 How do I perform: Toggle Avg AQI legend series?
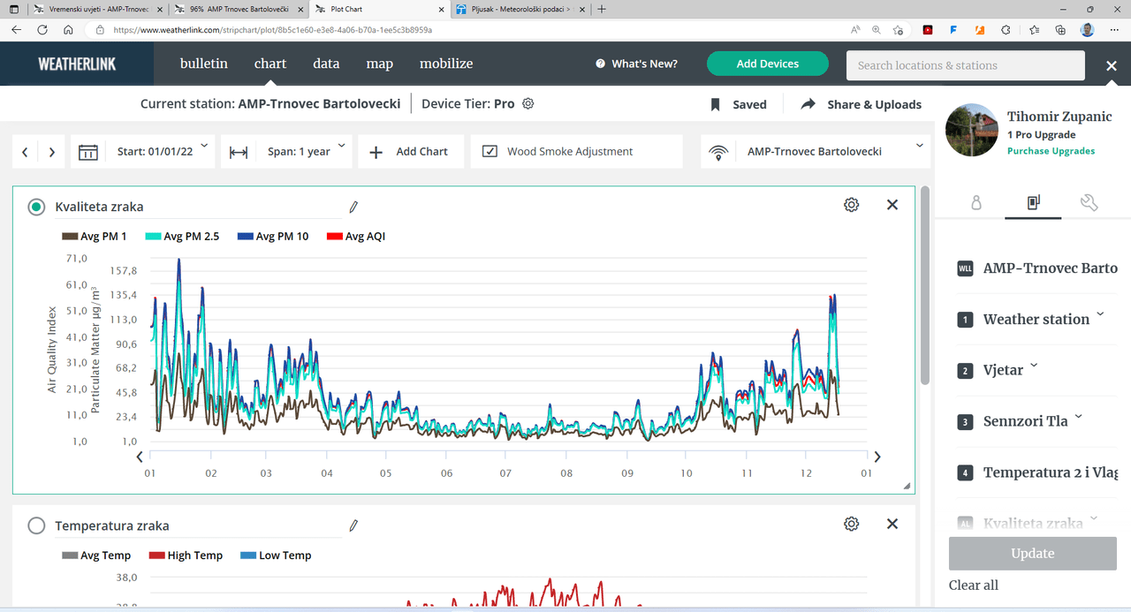356,236
